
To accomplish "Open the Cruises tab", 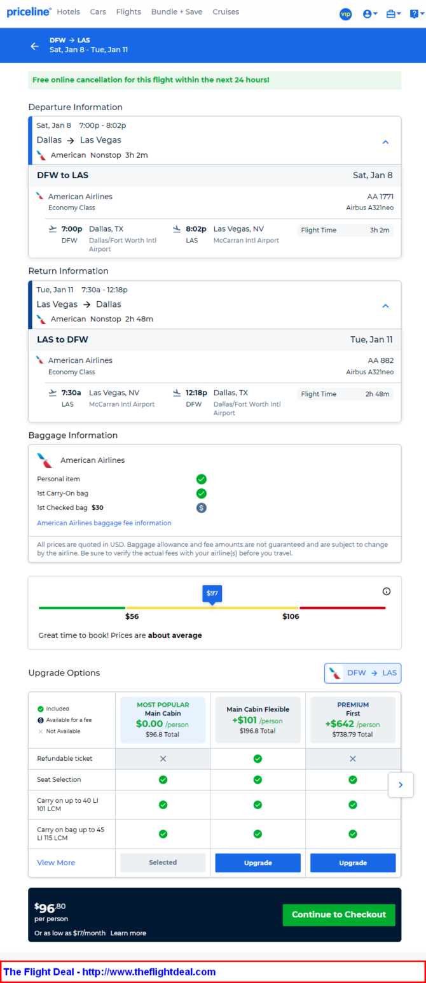I will [x=226, y=12].
